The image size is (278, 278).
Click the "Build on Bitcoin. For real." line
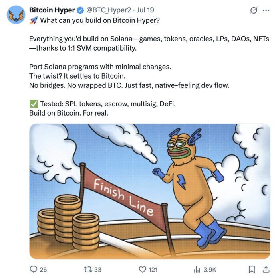click(69, 113)
